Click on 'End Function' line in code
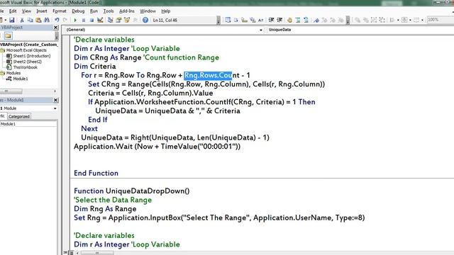The image size is (454, 255). pyautogui.click(x=96, y=173)
